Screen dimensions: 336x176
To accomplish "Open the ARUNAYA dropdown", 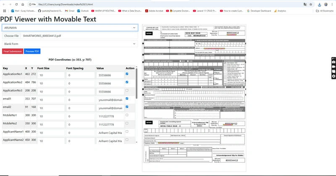I will point(70,28).
